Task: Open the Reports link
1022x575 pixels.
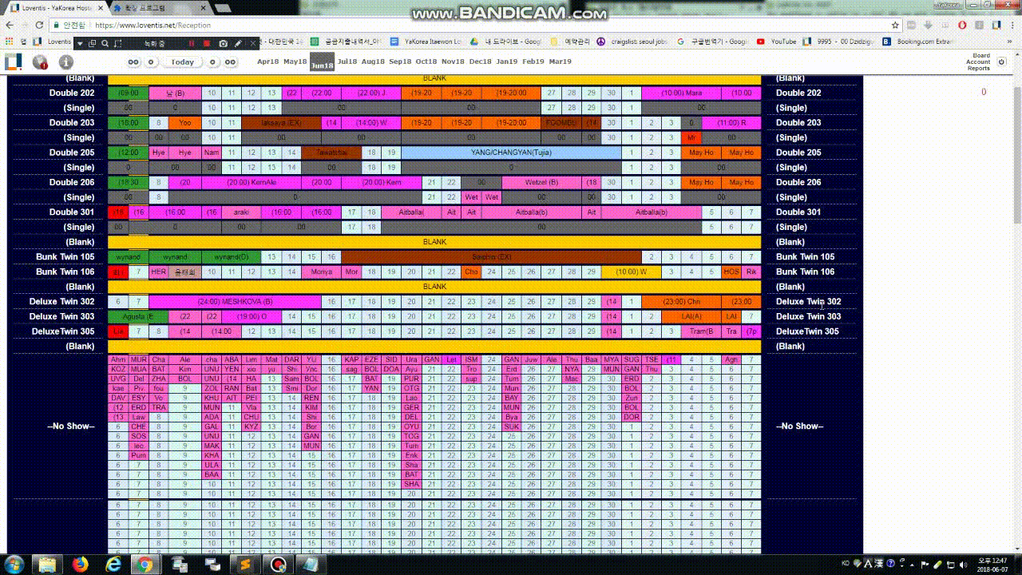Action: pyautogui.click(x=978, y=69)
